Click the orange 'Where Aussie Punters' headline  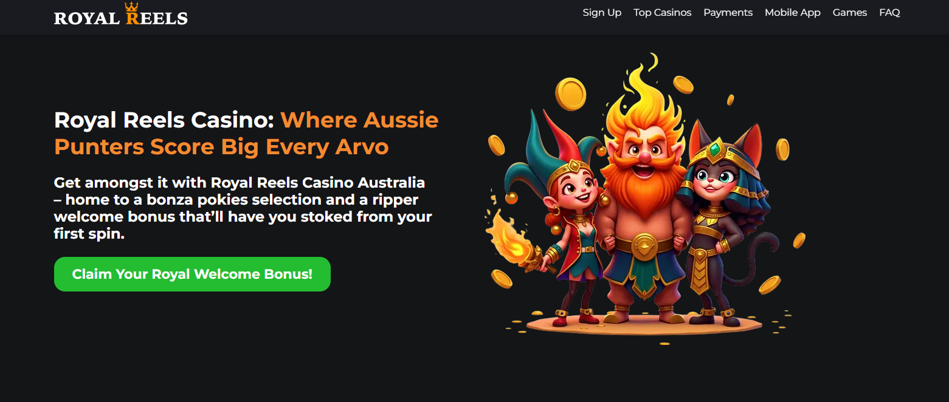click(x=246, y=133)
